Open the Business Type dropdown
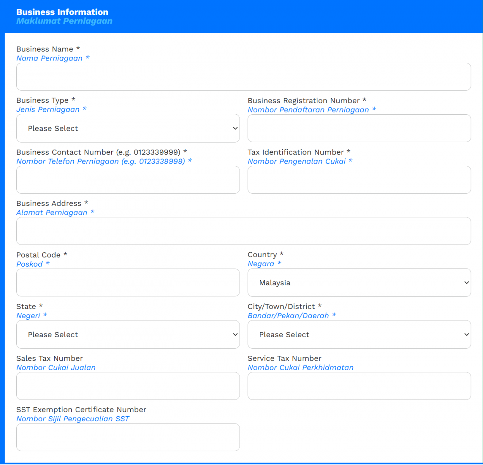The width and height of the screenshot is (483, 465). (128, 128)
